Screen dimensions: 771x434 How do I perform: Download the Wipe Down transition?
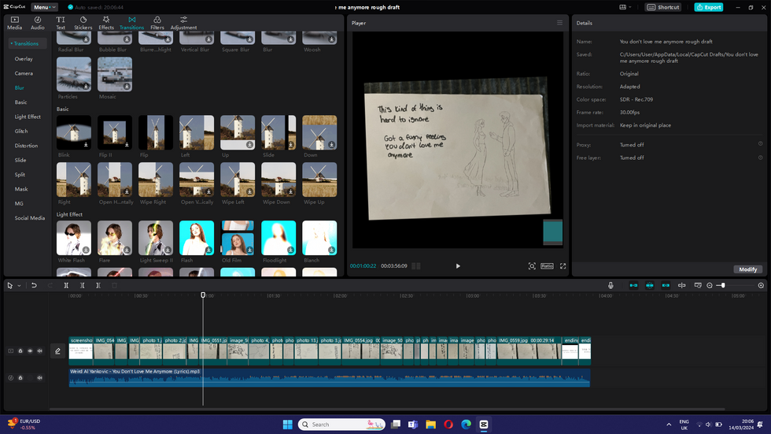tap(290, 192)
